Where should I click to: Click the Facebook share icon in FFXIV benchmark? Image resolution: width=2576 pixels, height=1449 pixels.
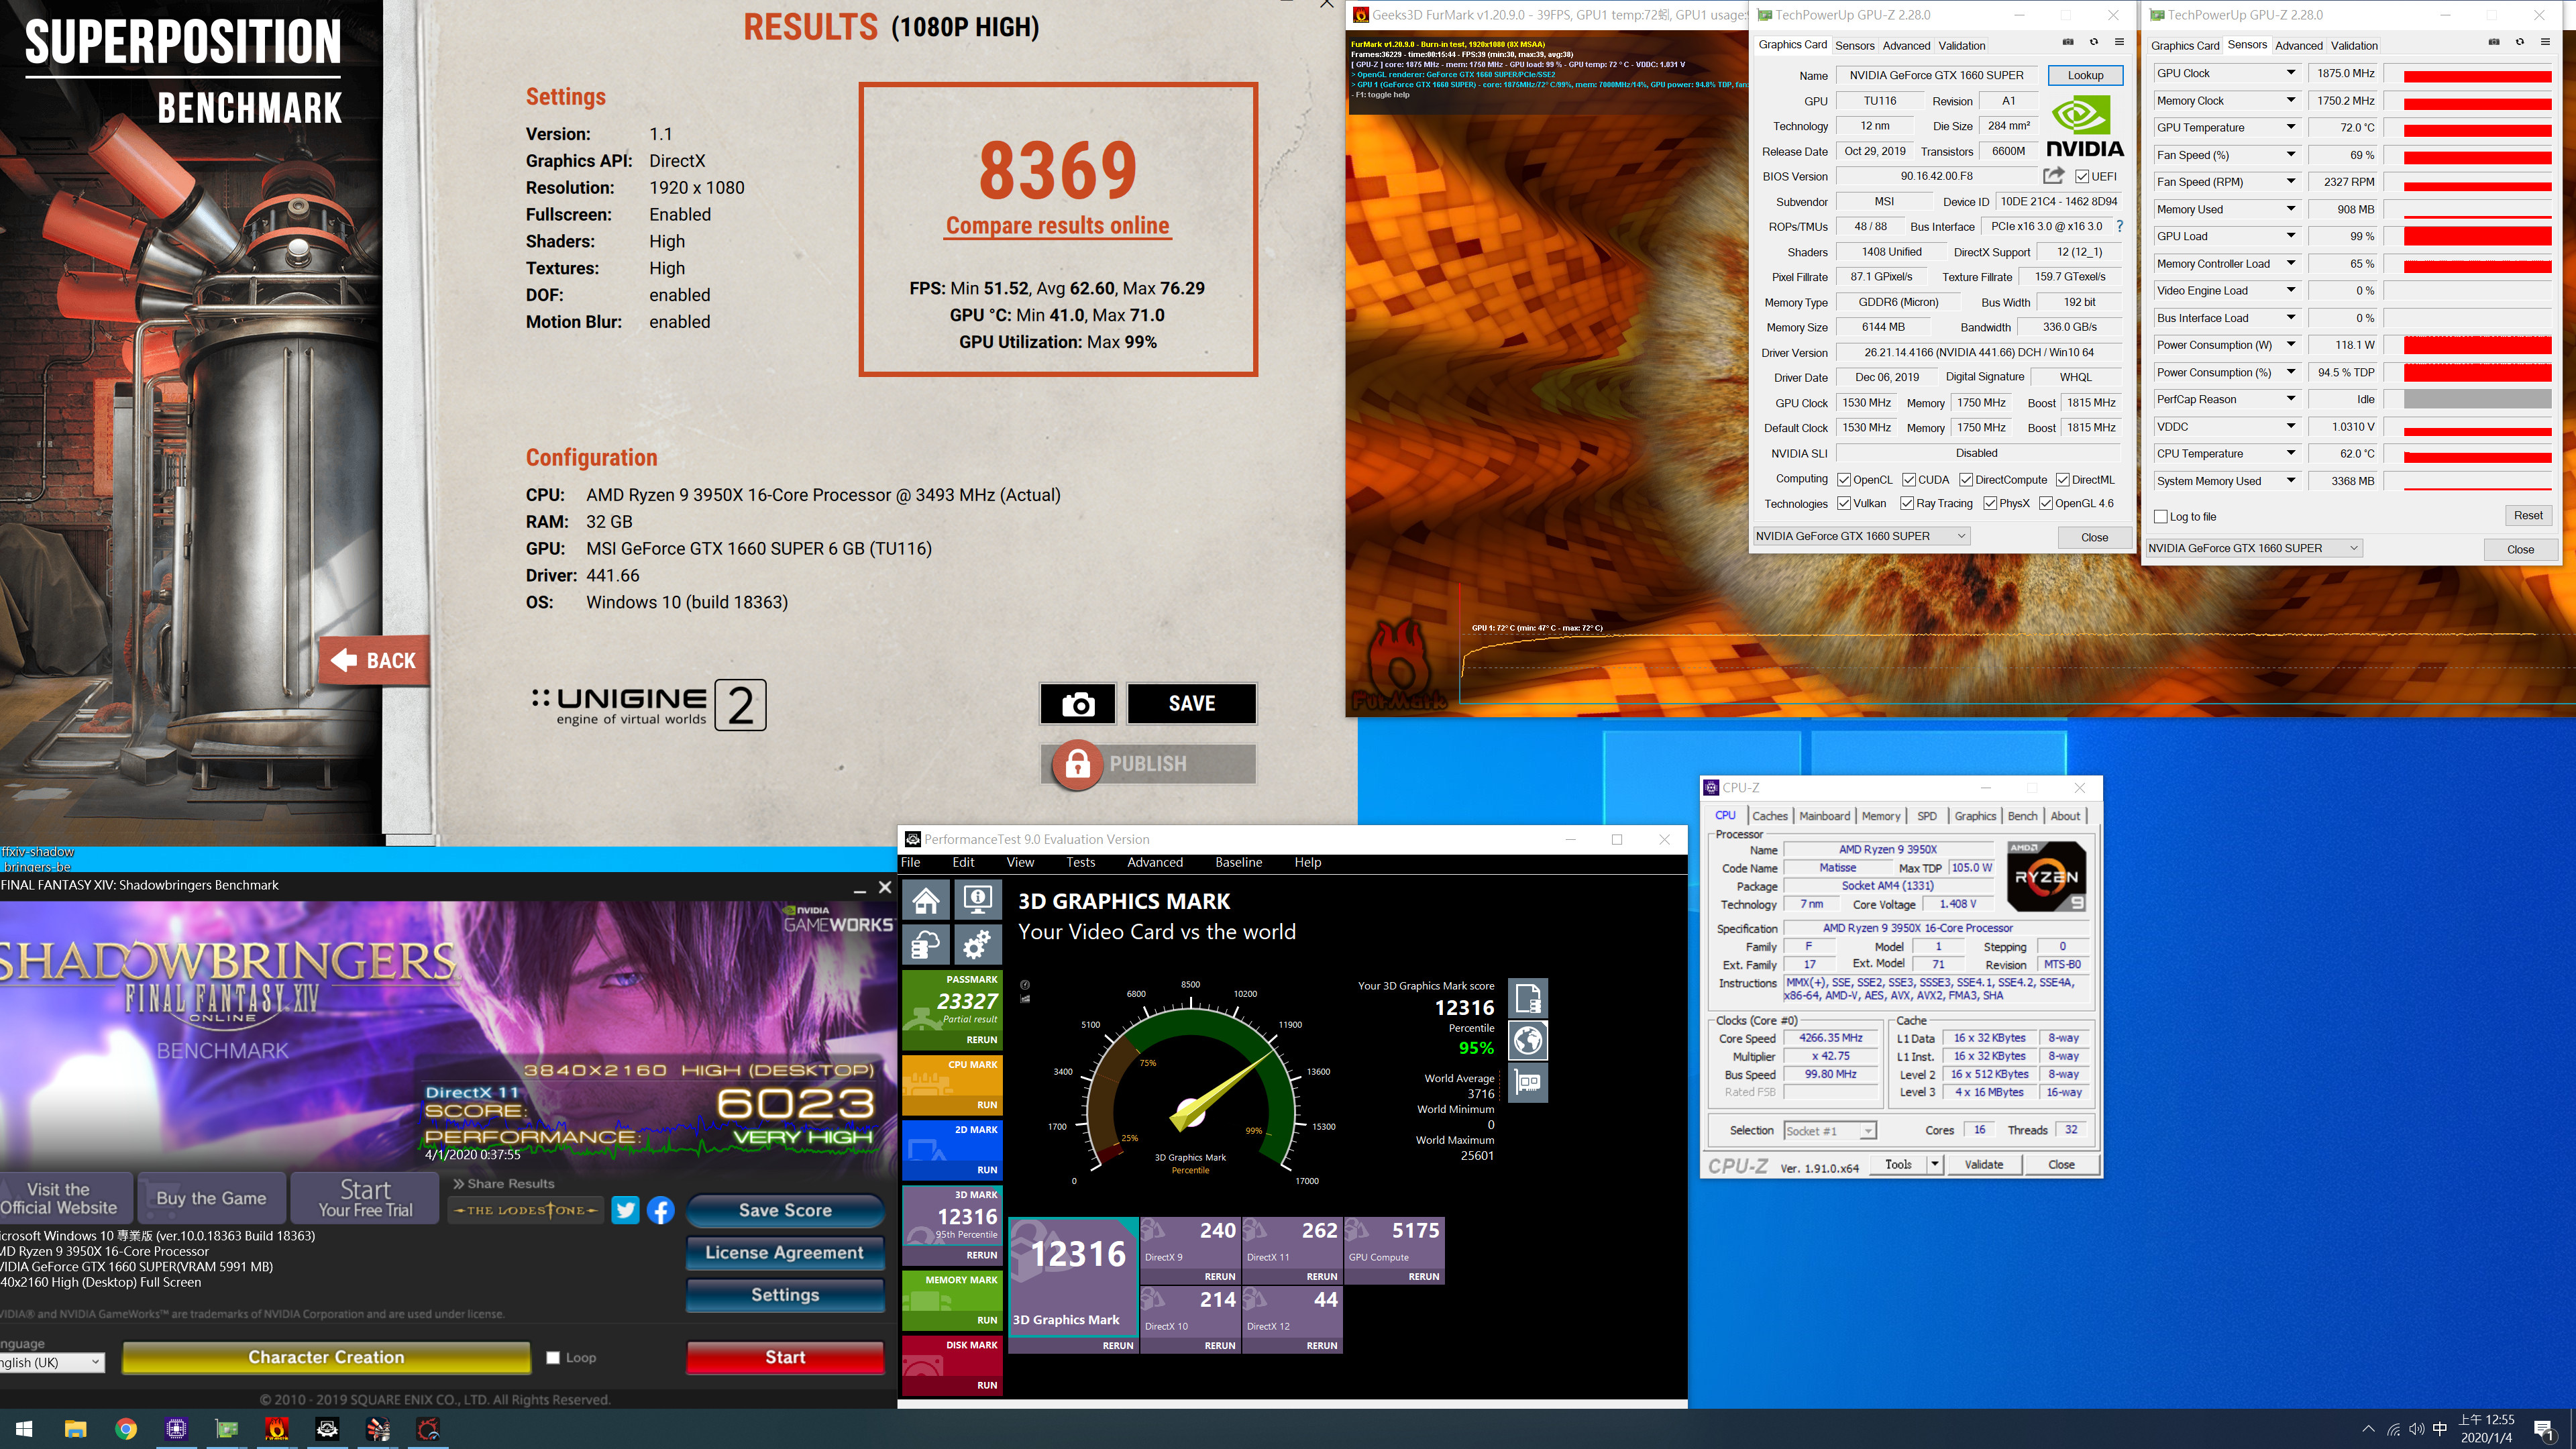pyautogui.click(x=660, y=1210)
